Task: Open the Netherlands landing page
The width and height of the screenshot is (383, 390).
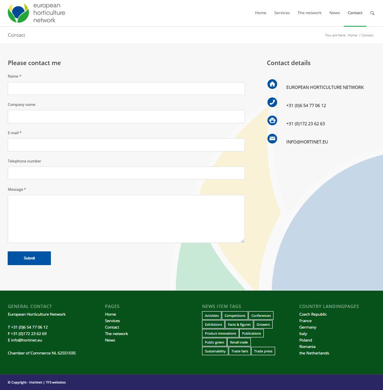Action: tap(314, 353)
